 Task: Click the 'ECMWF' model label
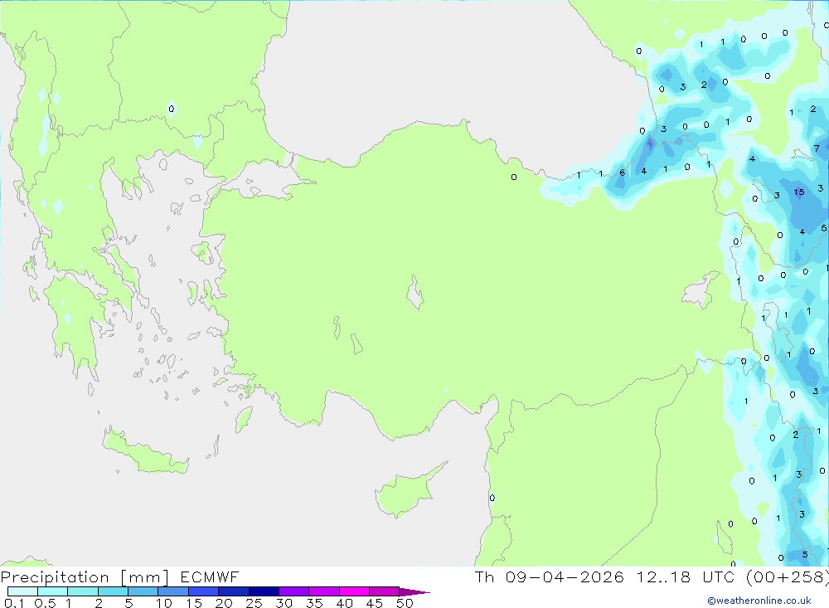(x=210, y=576)
